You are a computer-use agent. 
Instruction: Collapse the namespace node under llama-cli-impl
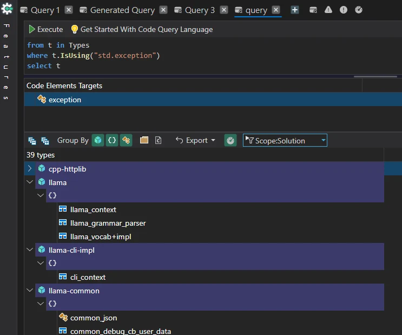pos(41,263)
